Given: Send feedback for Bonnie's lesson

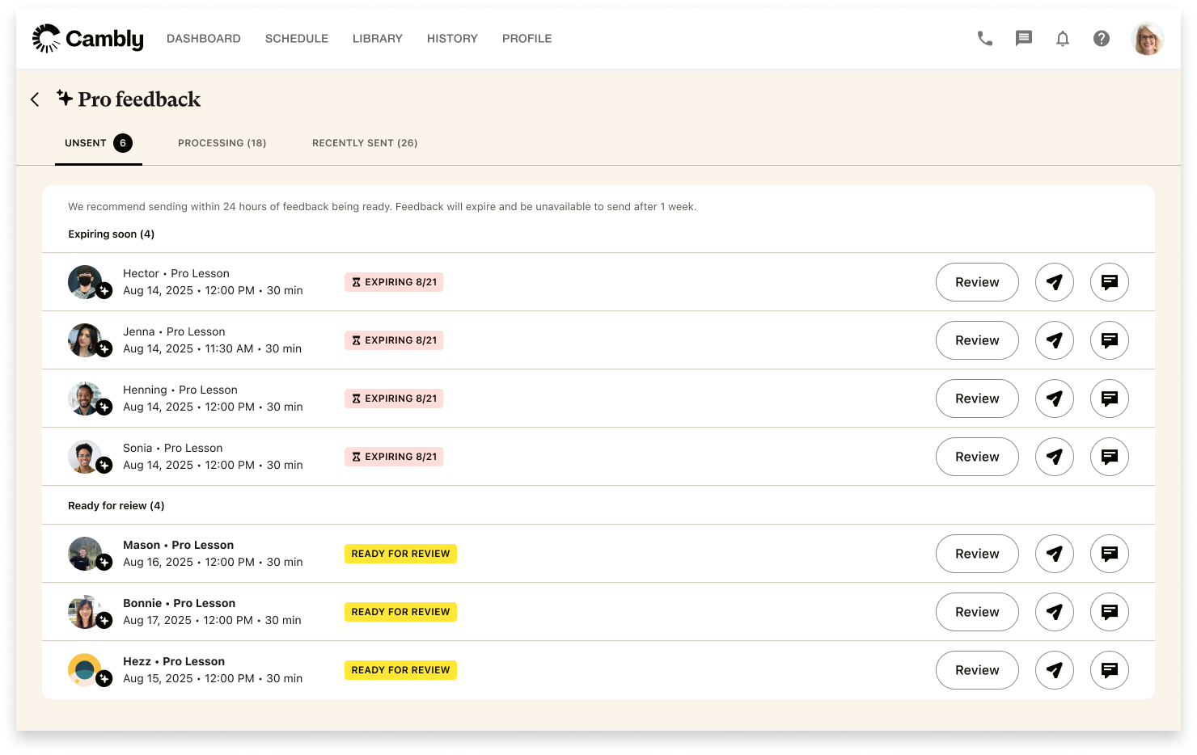Looking at the screenshot, I should pos(1055,612).
